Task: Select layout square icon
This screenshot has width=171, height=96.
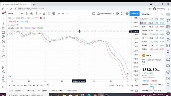Action: [94, 14]
